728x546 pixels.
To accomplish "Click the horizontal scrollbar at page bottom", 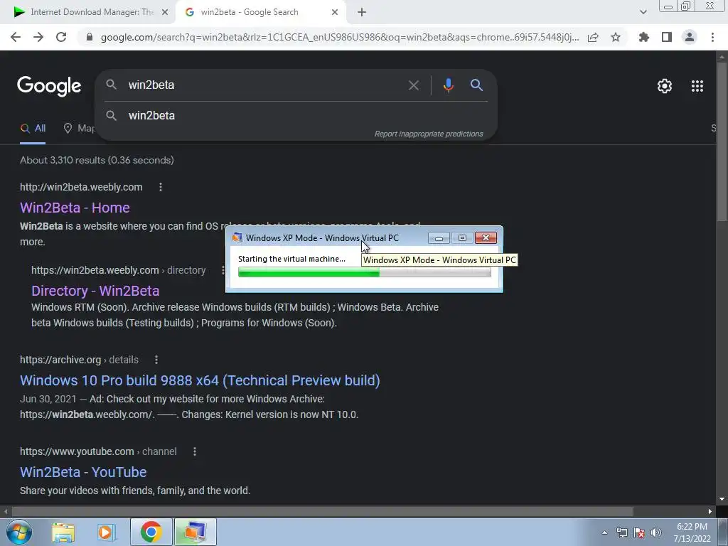I will (322, 512).
